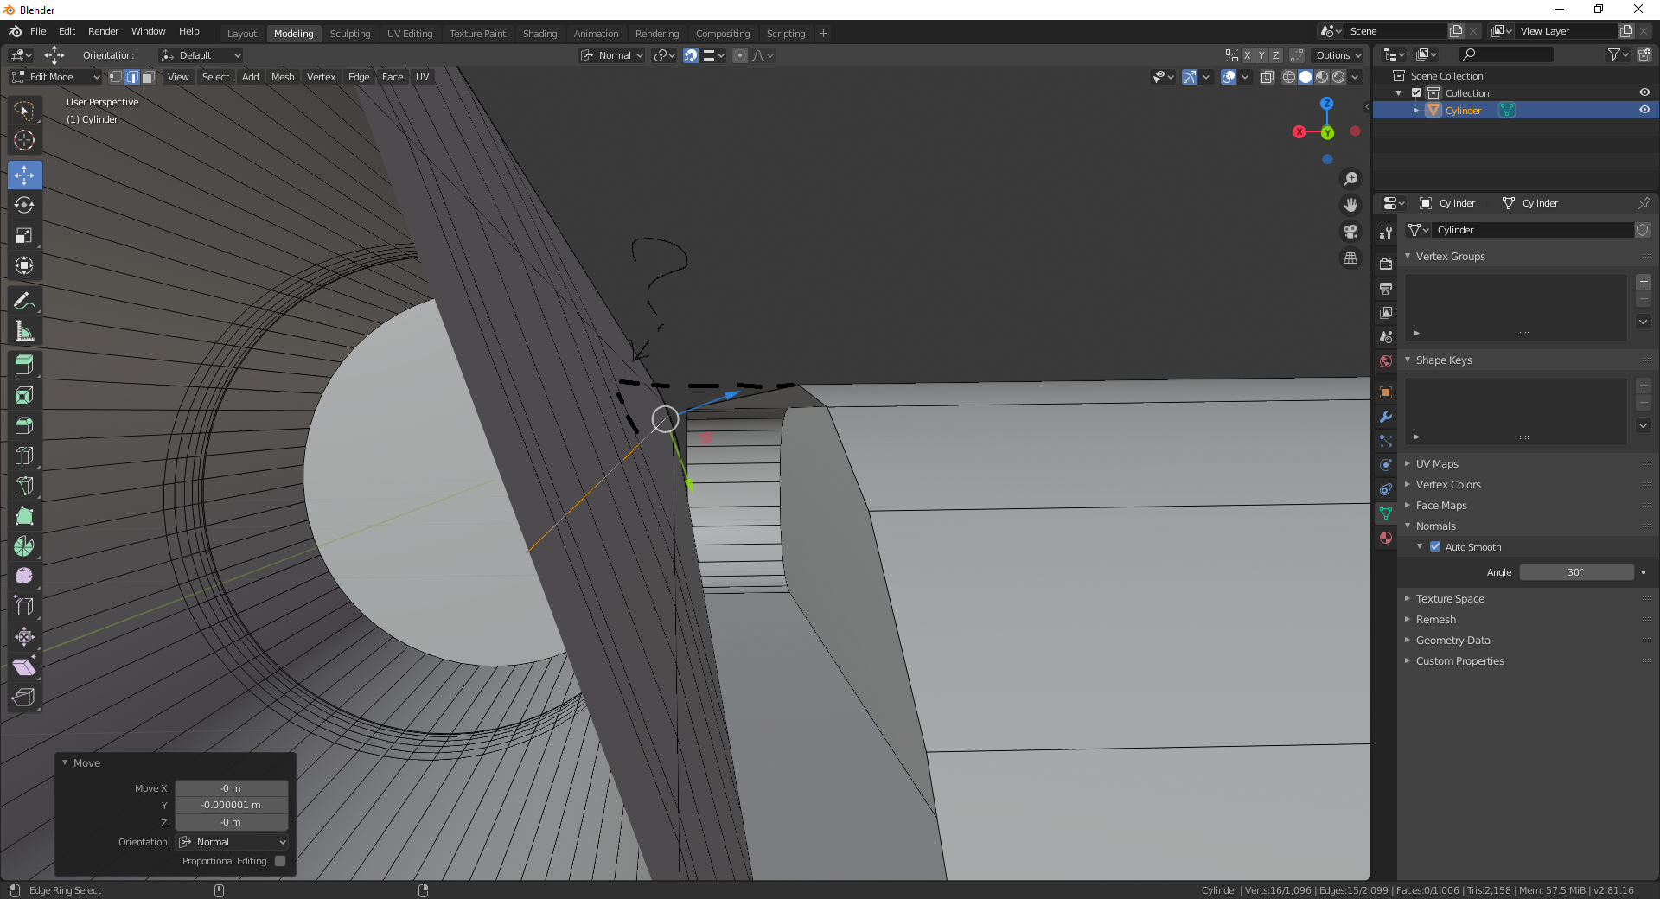Open the Material properties tab icon

(x=1386, y=538)
